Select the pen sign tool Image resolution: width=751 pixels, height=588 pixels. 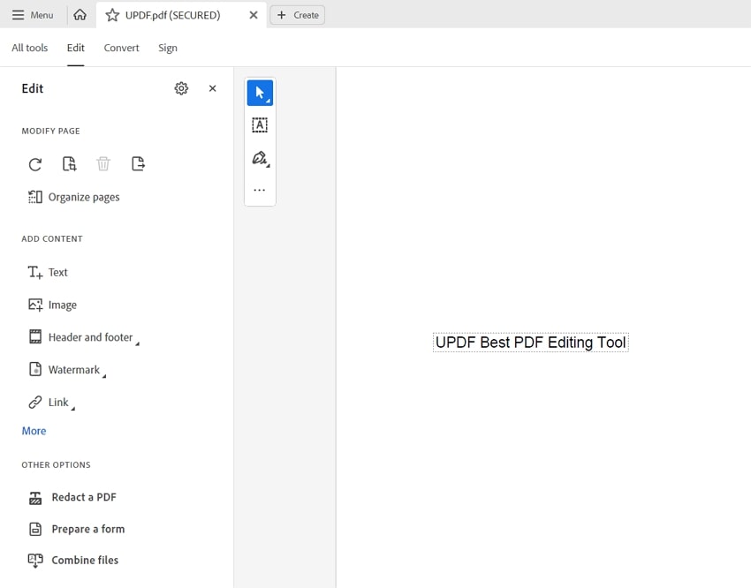(260, 158)
